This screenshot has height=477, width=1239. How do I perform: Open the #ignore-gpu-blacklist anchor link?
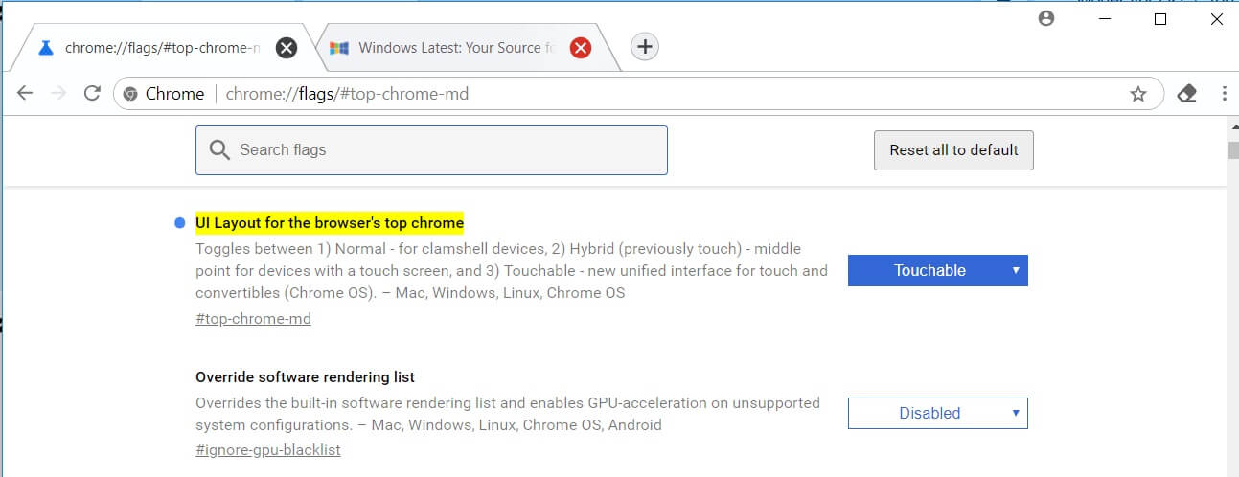(267, 449)
